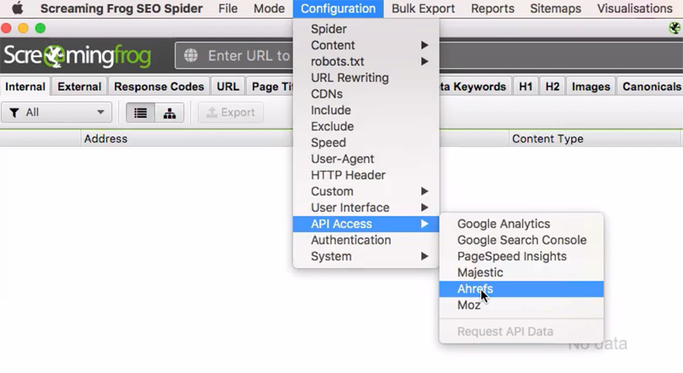Select Majestic API
683x373 pixels.
[521, 273]
